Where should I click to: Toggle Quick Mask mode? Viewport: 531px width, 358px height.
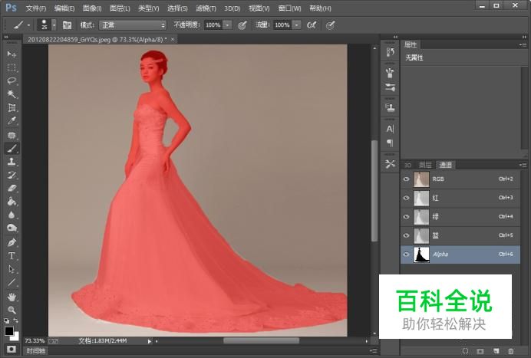12,349
